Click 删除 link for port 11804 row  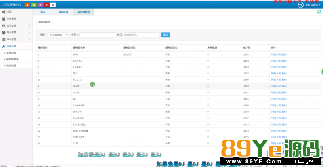coord(284,60)
